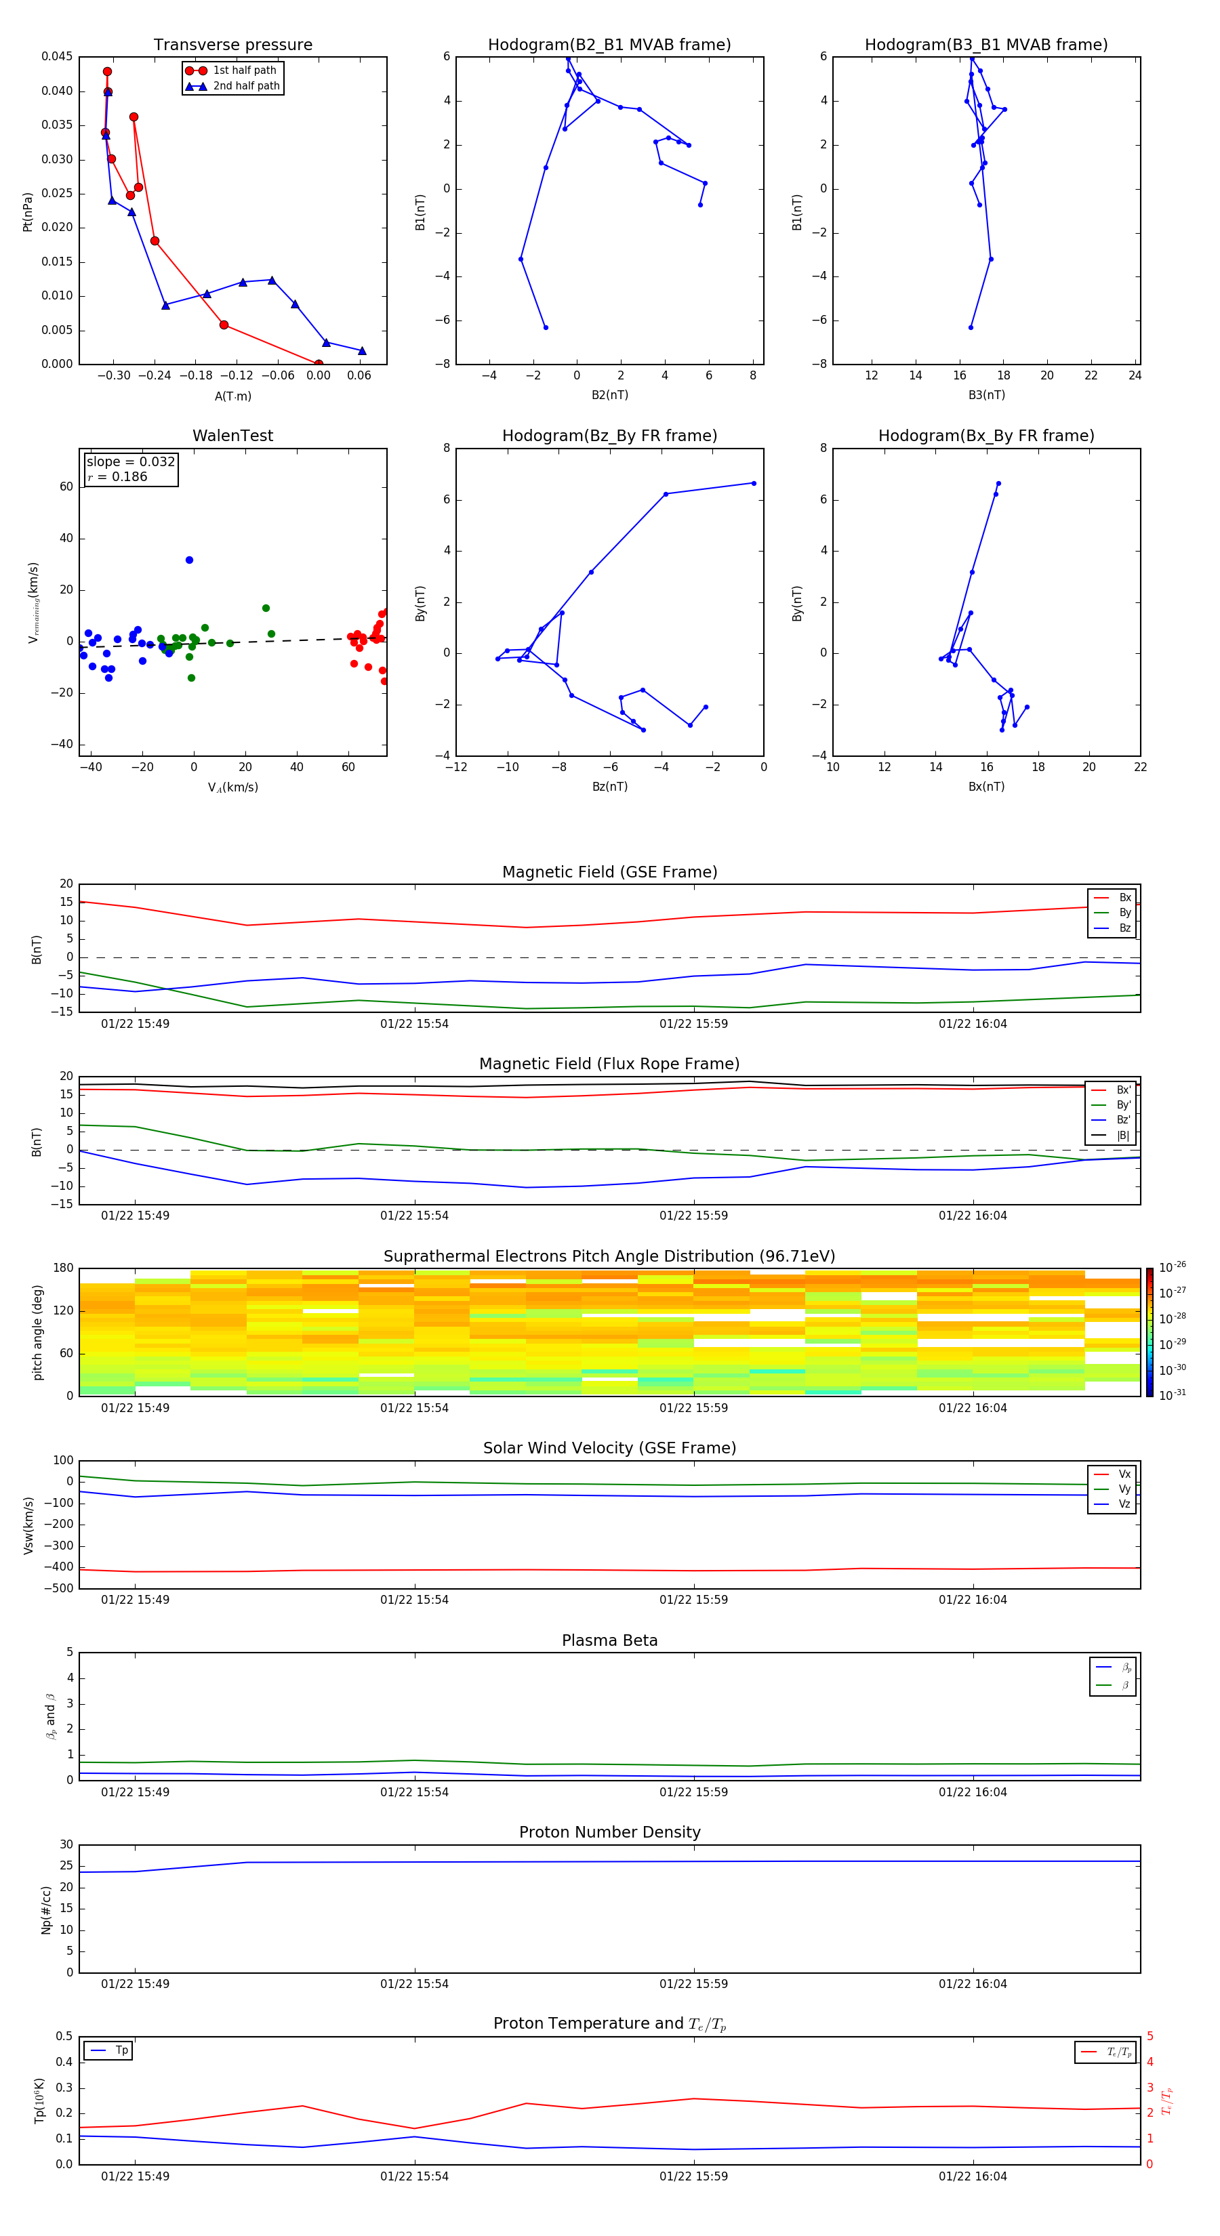Click the 'Hodogram(Bz_By FR frame)' title
This screenshot has height=2236, width=1220.
coord(609,436)
